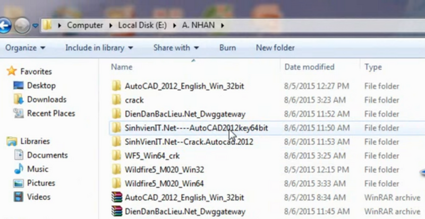
Task: Click WinRAR icon of AutoCAD_2012_English_Win_32bit archive
Action: click(117, 197)
